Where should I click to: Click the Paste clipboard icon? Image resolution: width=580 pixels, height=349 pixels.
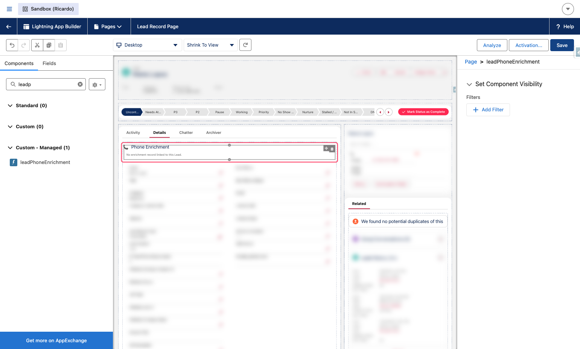click(61, 45)
